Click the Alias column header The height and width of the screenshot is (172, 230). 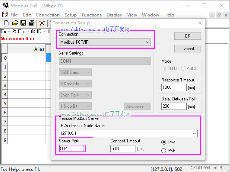(x=27, y=49)
